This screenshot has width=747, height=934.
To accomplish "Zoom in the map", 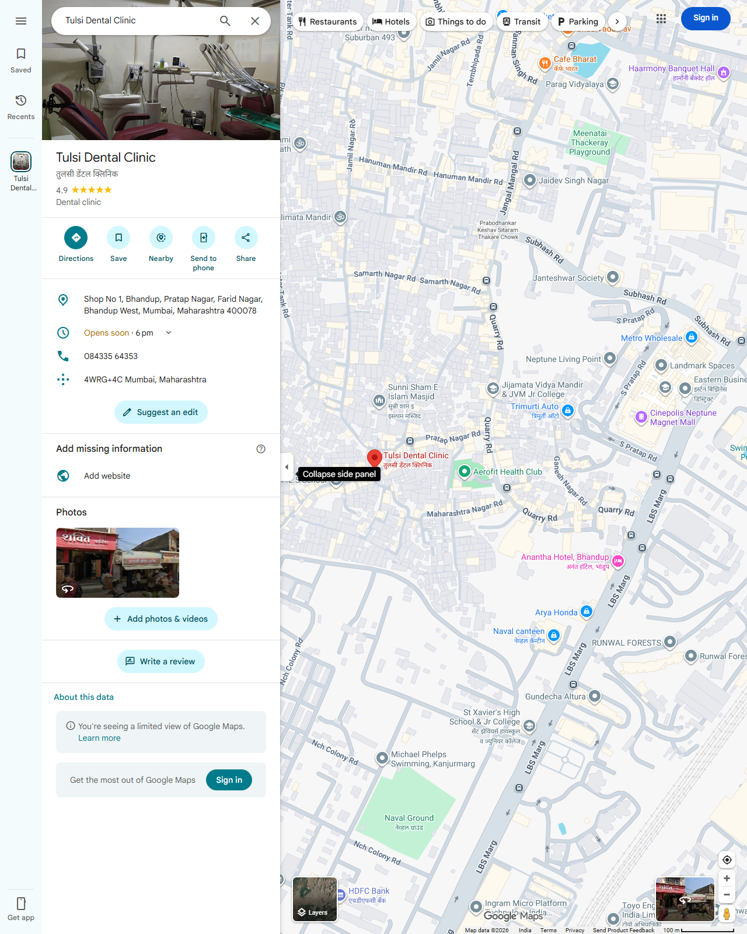I will pyautogui.click(x=727, y=879).
